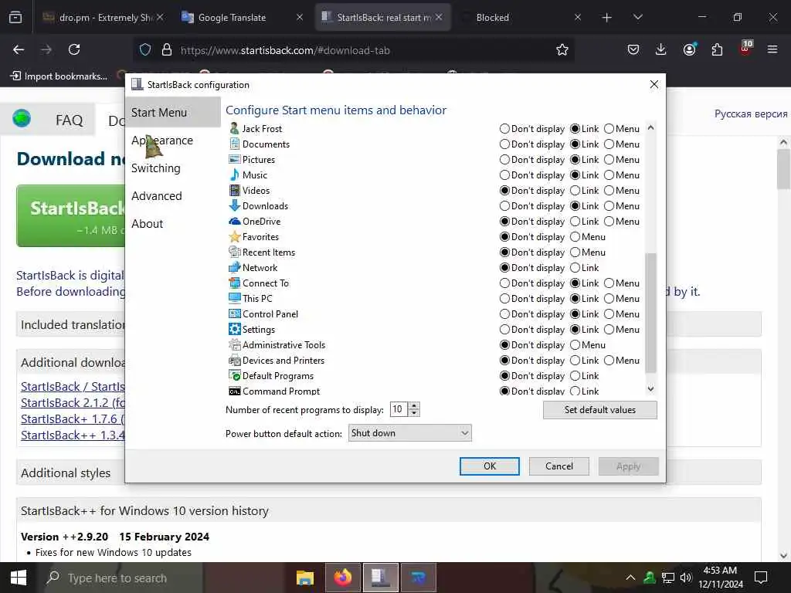
Task: Open Firefox extensions puzzle icon
Action: pyautogui.click(x=717, y=49)
